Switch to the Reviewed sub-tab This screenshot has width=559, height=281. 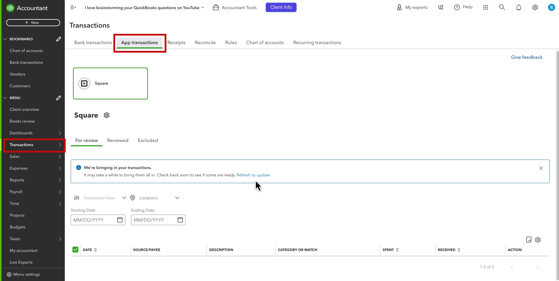[118, 140]
